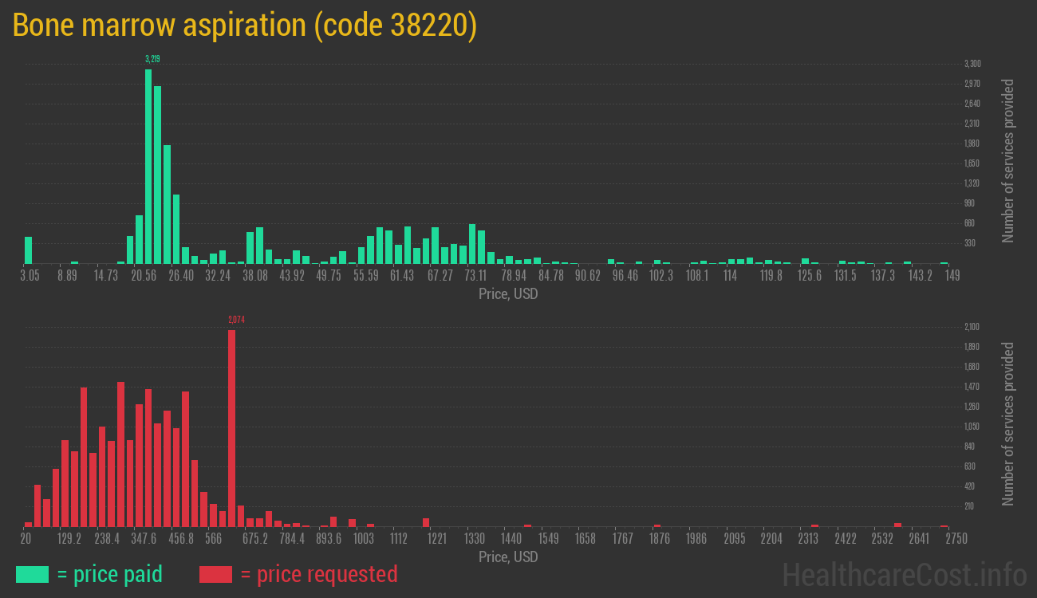Click the 73.11 x-axis label in top chart
This screenshot has width=1037, height=598.
[476, 275]
